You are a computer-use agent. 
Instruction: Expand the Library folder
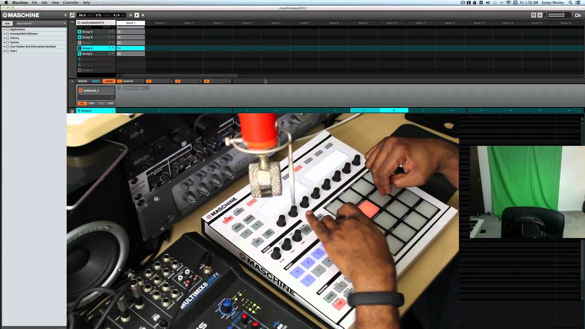pos(4,38)
